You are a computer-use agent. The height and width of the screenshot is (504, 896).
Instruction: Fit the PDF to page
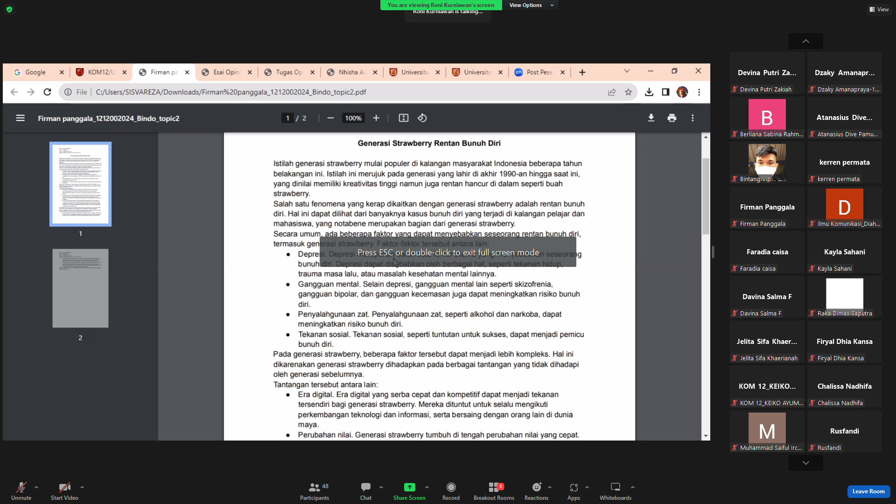[404, 118]
